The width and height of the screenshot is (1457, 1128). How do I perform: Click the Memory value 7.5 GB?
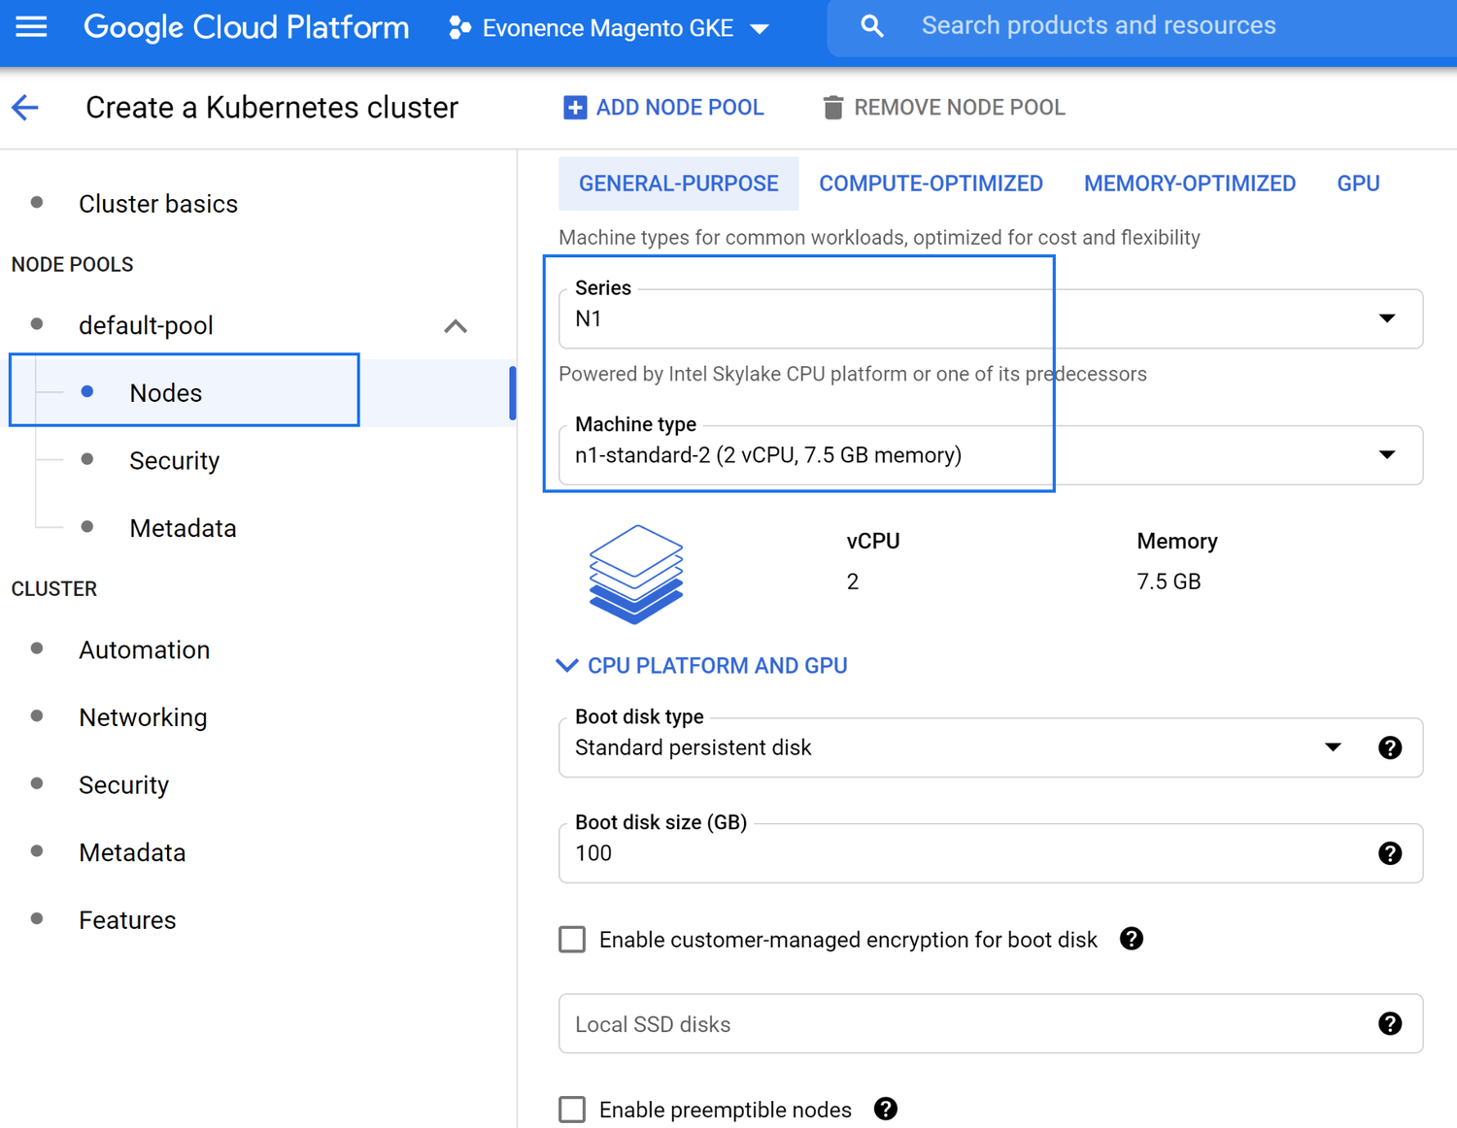click(x=1169, y=582)
